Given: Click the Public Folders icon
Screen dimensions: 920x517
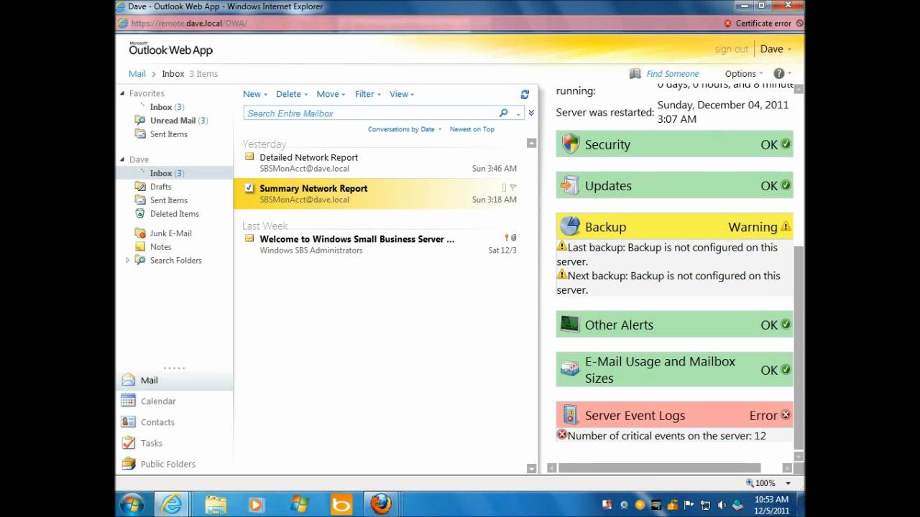Looking at the screenshot, I should (129, 463).
